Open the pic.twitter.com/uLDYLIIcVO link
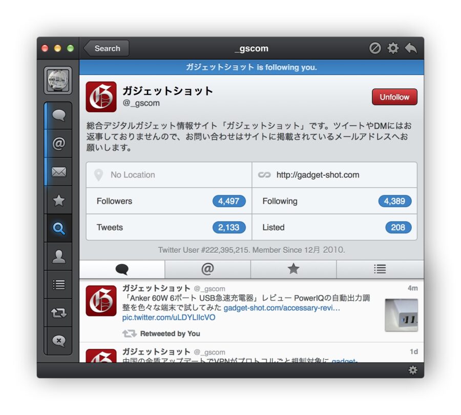Viewport: 461px width, 415px height. [169, 318]
